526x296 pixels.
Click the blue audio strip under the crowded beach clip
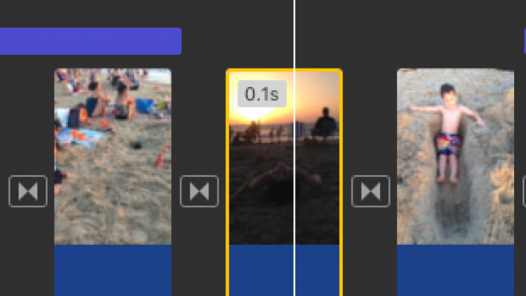click(113, 270)
